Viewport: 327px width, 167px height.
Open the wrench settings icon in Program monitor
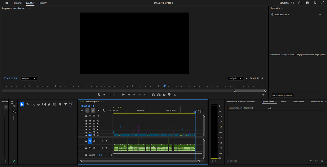click(x=246, y=78)
